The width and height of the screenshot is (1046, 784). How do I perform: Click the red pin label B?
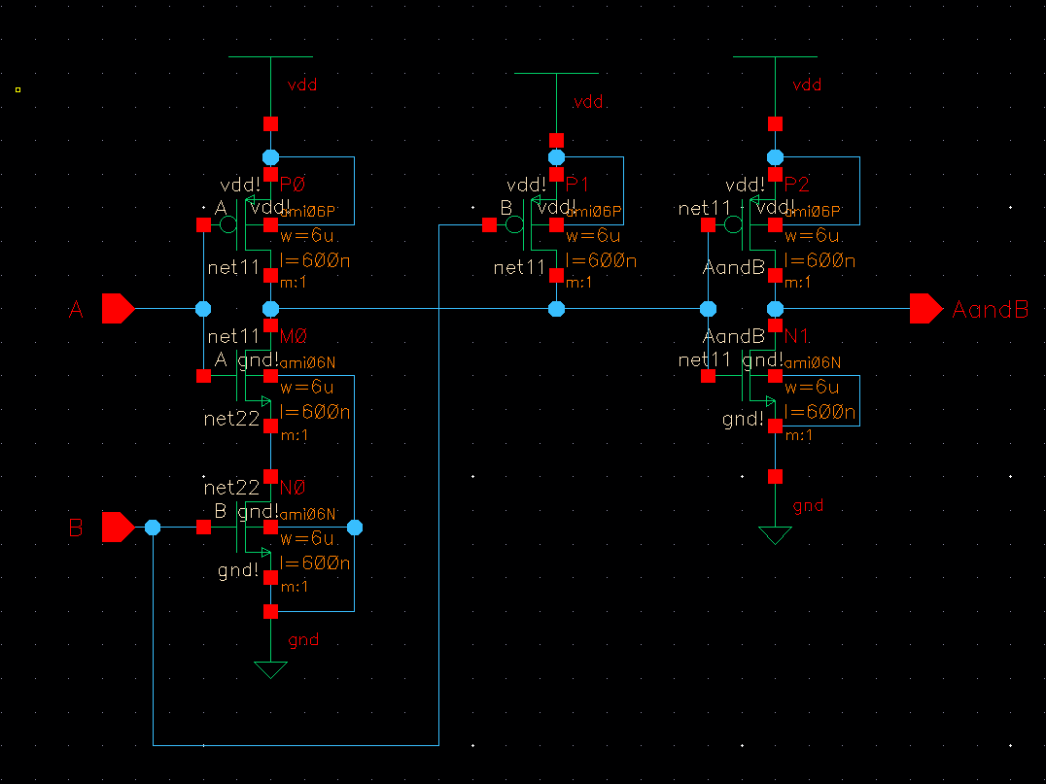point(76,528)
